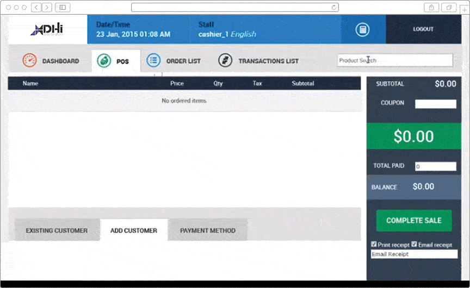Click the Product Search field
470x288 pixels.
(x=394, y=60)
